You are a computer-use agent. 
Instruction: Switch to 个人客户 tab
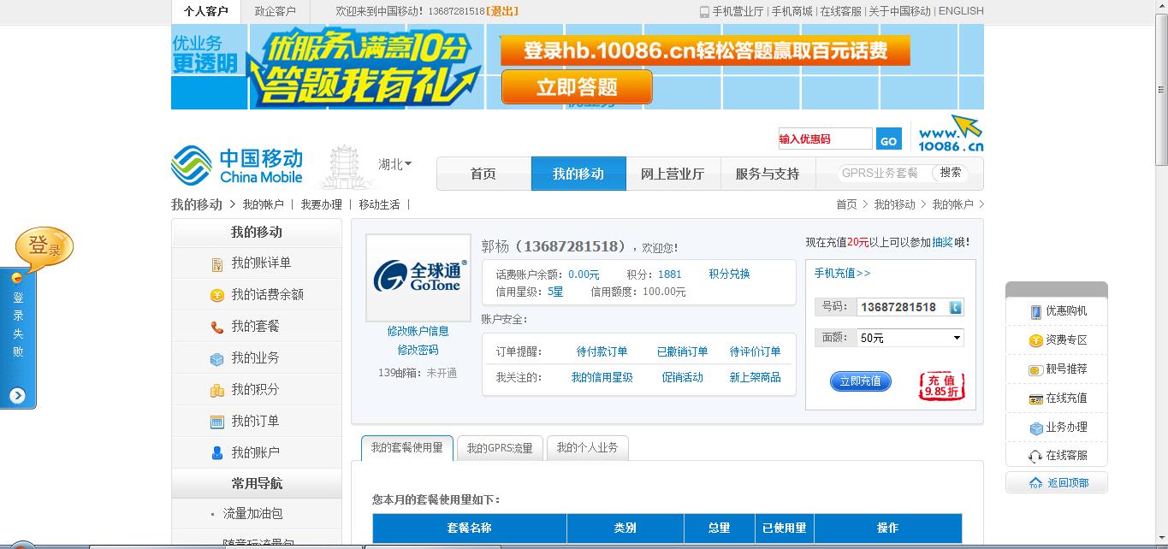point(206,11)
